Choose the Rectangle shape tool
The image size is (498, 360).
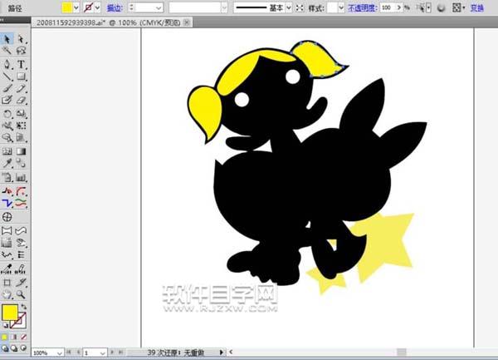click(21, 76)
